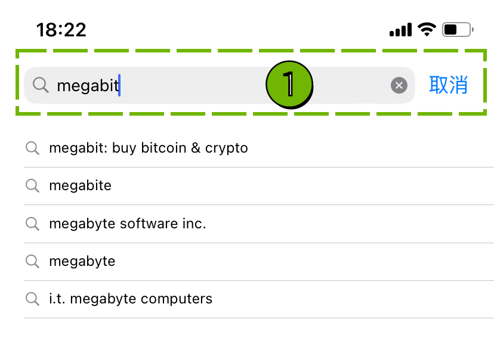Screen dimensions: 494x341
Task: Open the megabyte software inc. suggestion
Action: (x=259, y=224)
